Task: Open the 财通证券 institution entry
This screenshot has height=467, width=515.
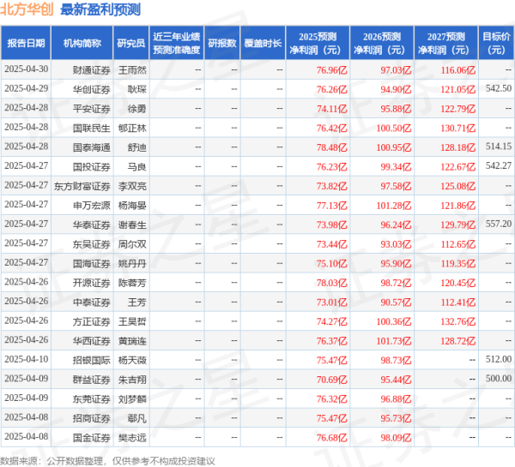Action: [93, 69]
